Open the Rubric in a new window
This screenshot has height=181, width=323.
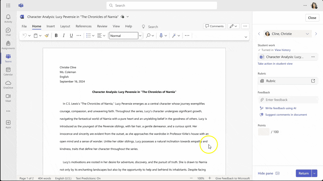point(313,81)
